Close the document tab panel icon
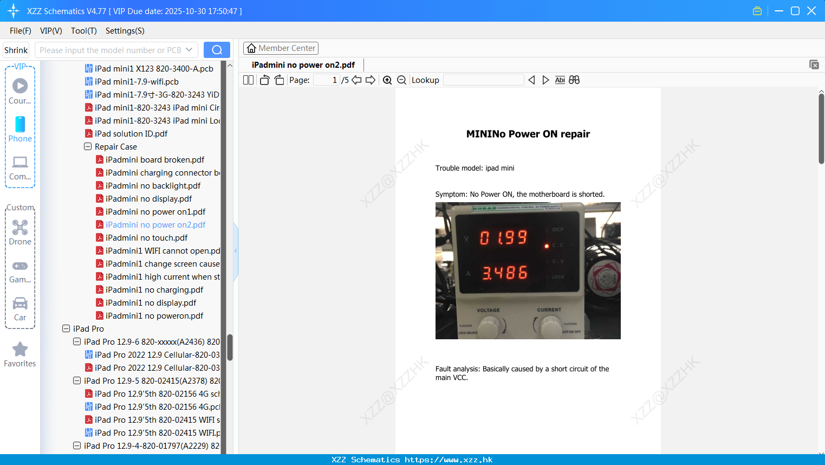 (814, 64)
